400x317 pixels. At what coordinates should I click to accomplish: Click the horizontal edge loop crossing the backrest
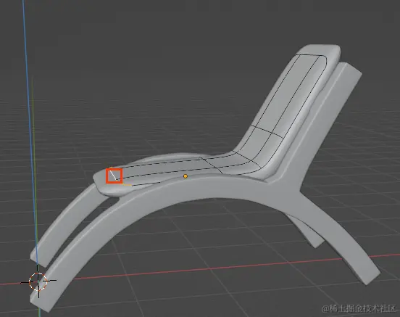(267, 131)
